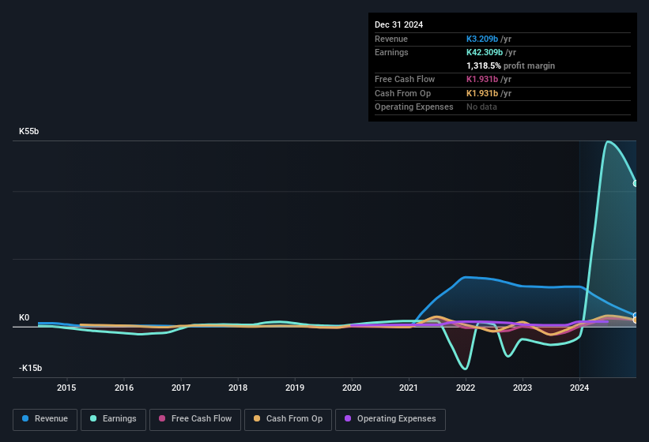Click the Earnings row label in tooltip

tap(391, 52)
